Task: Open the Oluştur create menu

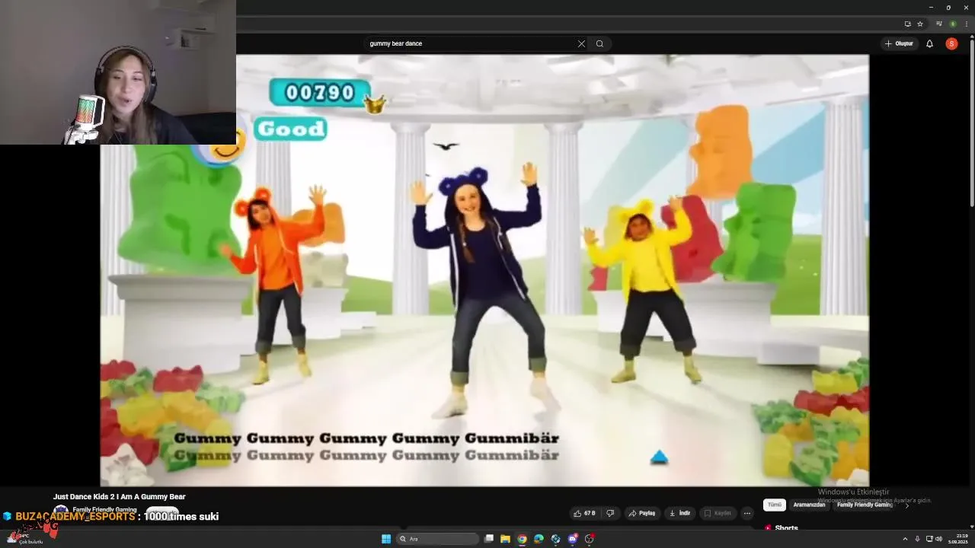Action: coord(899,43)
